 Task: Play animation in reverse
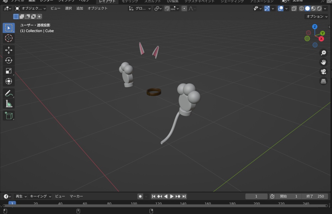click(166, 197)
